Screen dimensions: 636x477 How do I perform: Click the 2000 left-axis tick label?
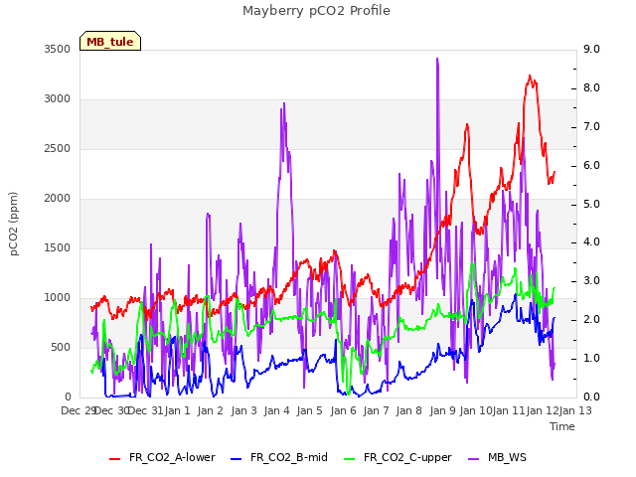pos(58,199)
